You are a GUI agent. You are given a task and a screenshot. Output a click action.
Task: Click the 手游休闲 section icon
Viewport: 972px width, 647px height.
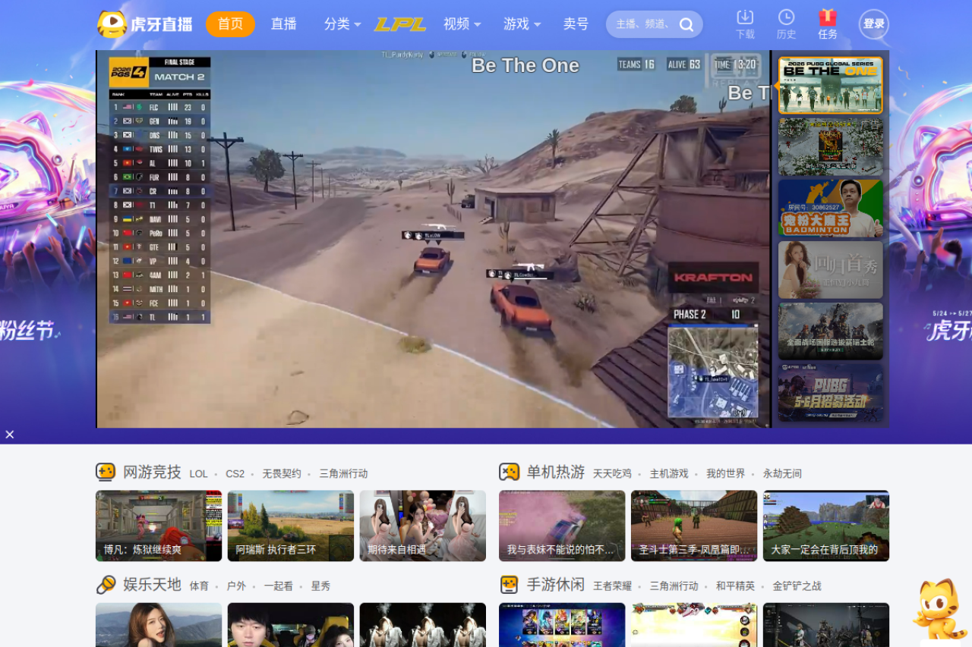509,585
